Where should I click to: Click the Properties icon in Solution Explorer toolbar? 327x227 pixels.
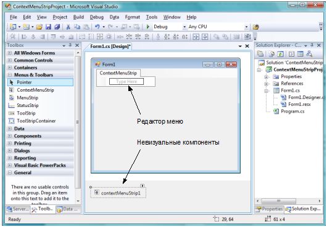pos(260,54)
